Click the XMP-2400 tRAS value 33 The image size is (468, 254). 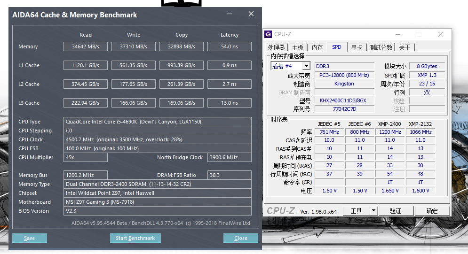point(390,165)
